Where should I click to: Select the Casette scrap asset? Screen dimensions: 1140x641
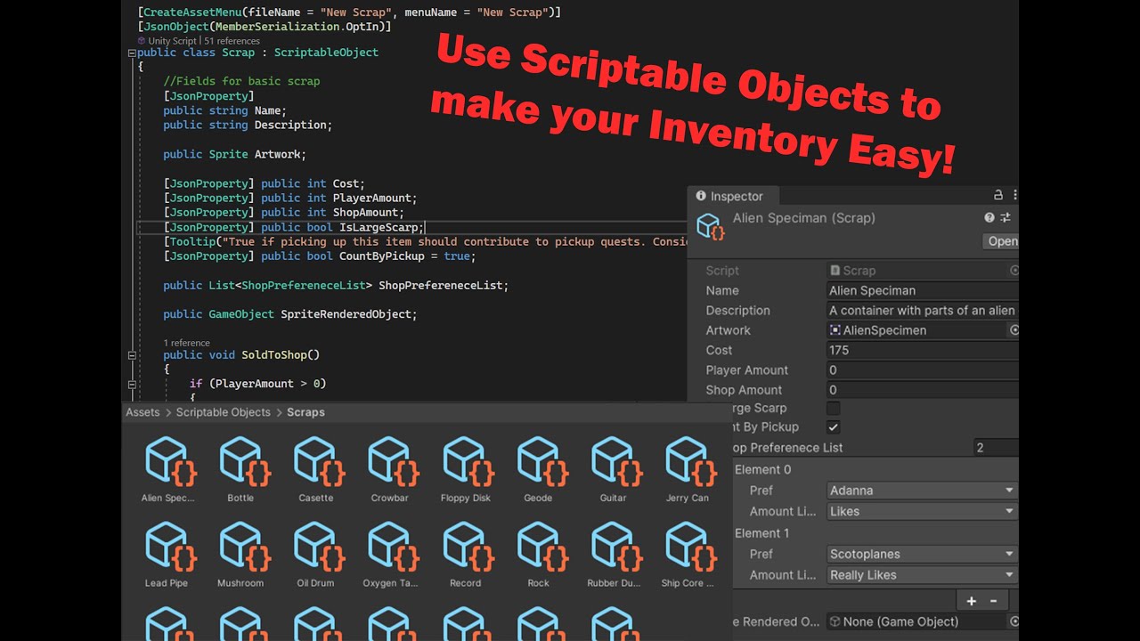pyautogui.click(x=315, y=469)
